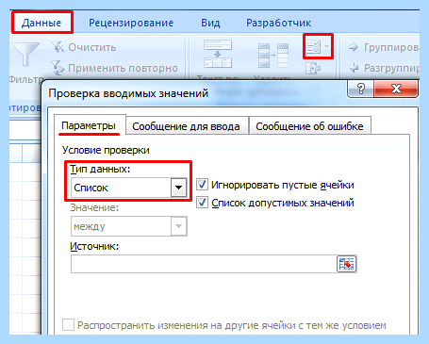Click the range selector icon in Источник
This screenshot has height=344, width=429.
[346, 264]
